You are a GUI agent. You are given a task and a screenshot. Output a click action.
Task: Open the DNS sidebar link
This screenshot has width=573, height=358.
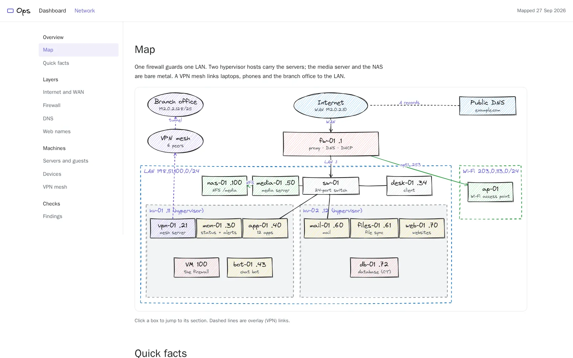point(48,118)
